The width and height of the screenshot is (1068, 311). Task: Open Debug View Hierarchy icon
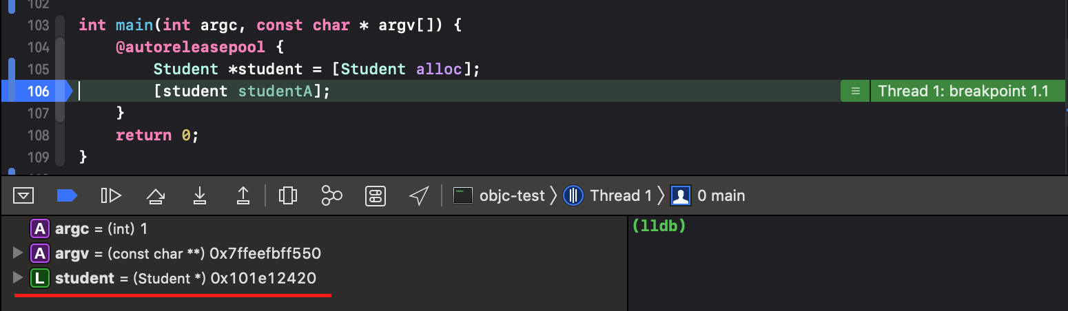click(x=287, y=196)
